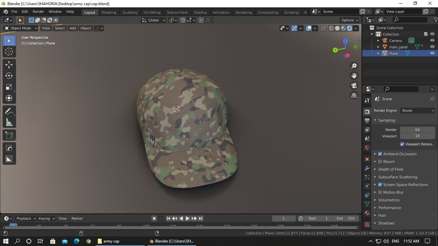Open the Material properties tab
Screen dimensions: 438x246
click(x=367, y=213)
